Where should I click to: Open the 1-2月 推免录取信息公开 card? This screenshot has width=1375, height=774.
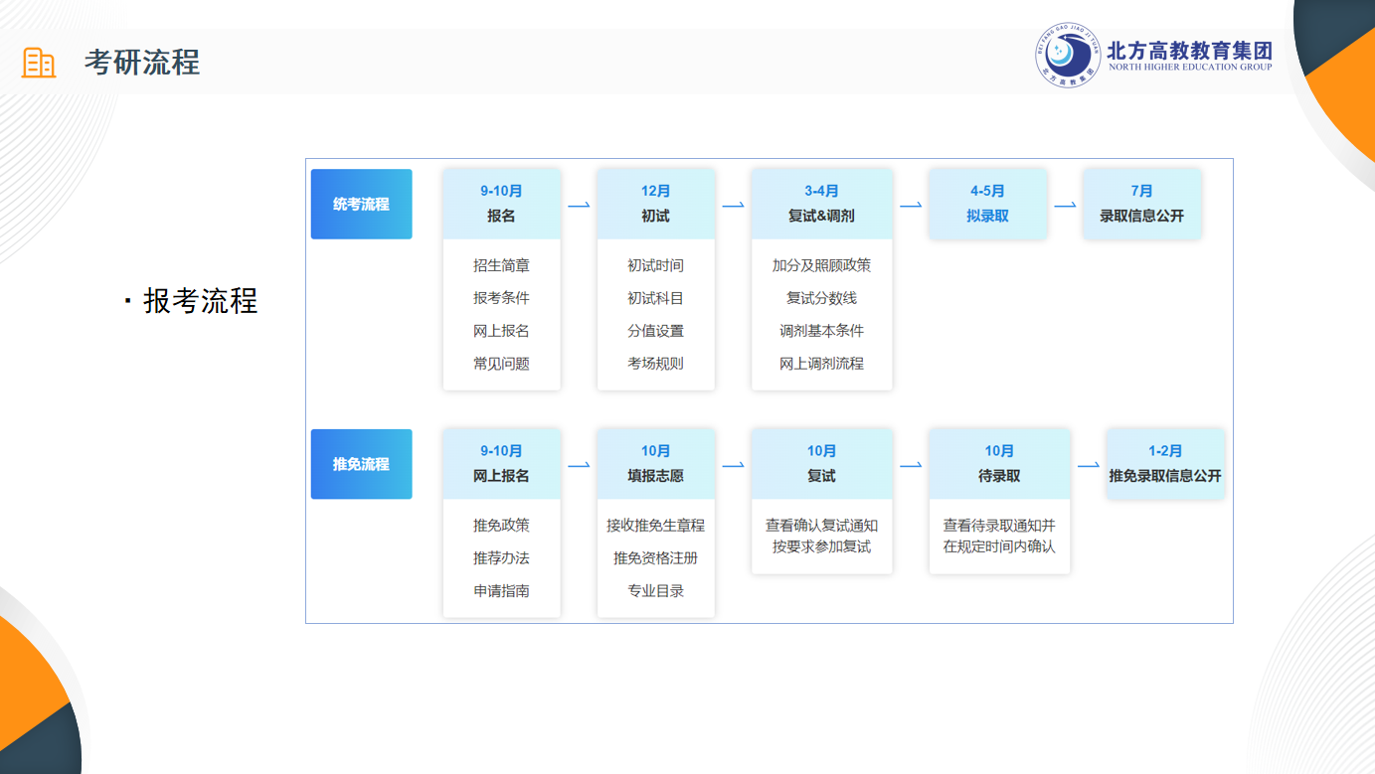(x=1165, y=464)
